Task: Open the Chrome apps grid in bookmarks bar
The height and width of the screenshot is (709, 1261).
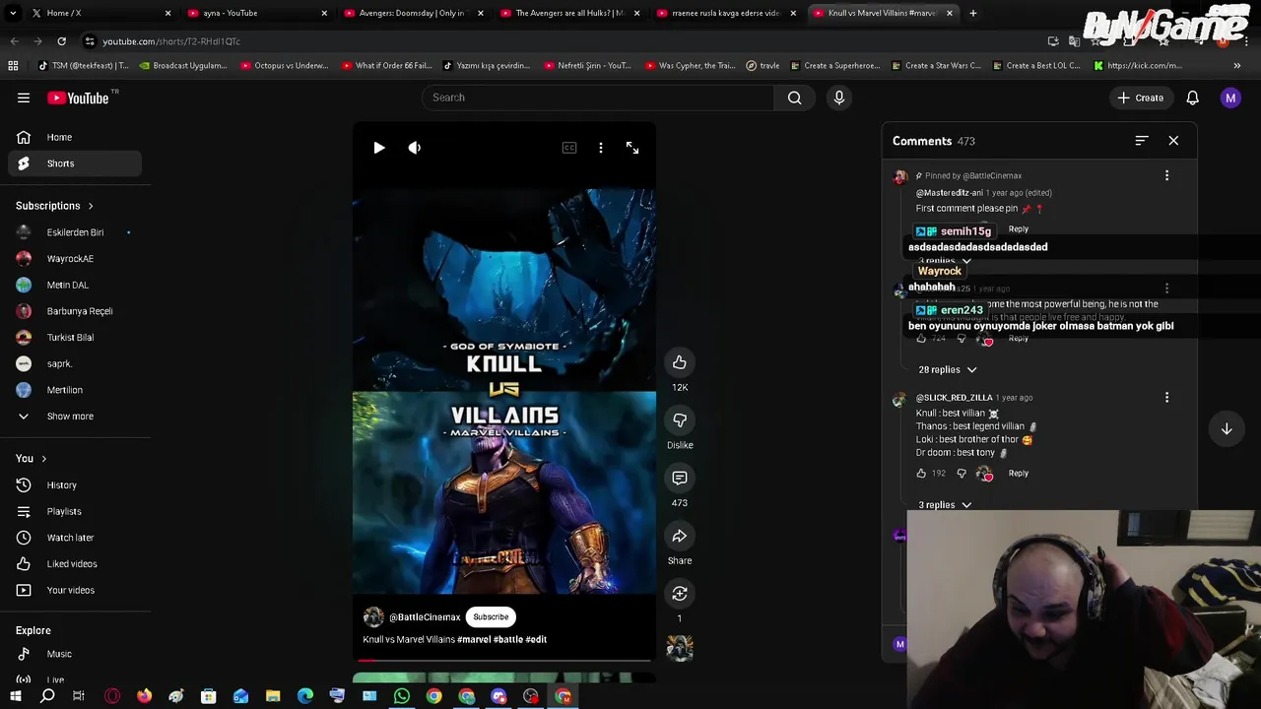Action: (x=13, y=66)
